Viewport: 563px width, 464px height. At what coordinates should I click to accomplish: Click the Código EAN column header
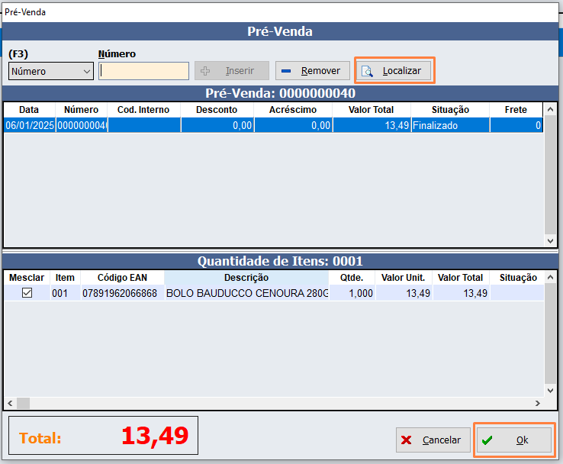(x=121, y=278)
